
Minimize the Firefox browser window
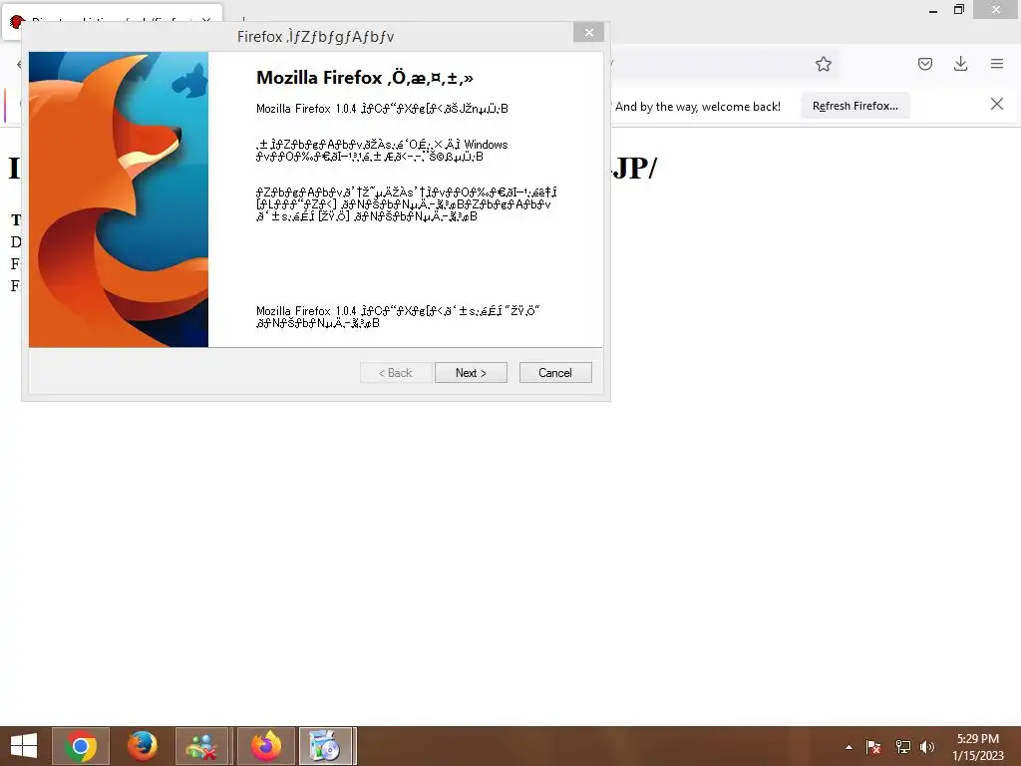(x=933, y=10)
